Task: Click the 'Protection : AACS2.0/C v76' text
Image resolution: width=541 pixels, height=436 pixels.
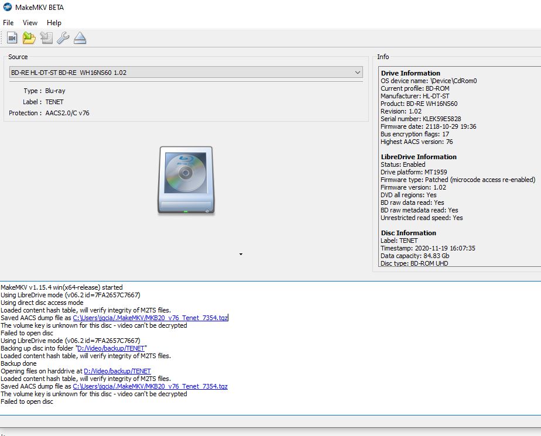Action: tap(49, 113)
